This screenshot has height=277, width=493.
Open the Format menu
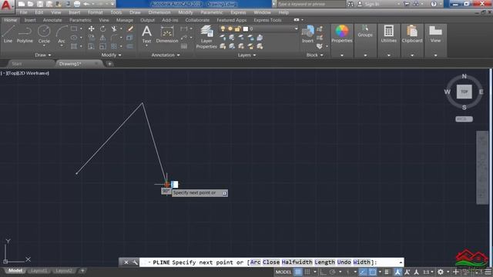[x=96, y=12]
